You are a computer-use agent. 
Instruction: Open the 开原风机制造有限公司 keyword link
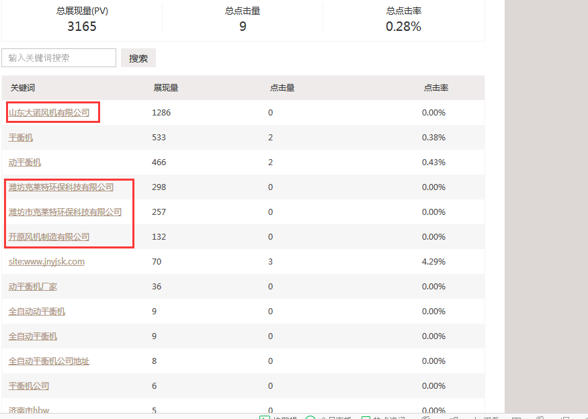click(49, 237)
